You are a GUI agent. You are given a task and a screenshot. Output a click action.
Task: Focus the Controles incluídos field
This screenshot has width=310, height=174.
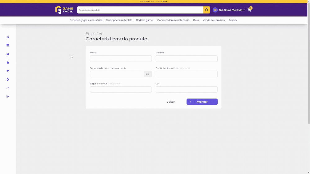[186, 74]
